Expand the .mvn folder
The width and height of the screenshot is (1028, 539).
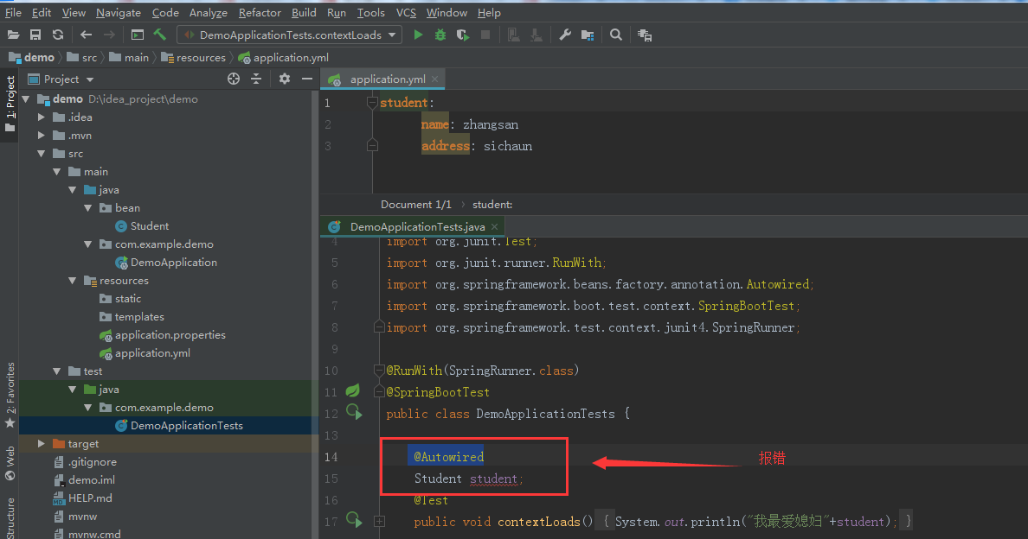(42, 136)
